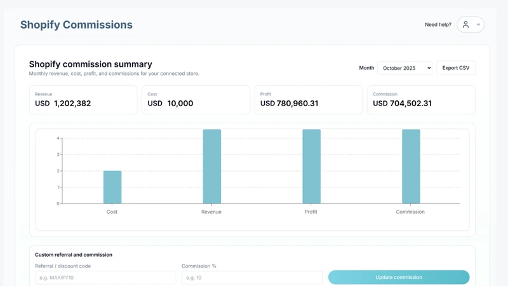The width and height of the screenshot is (508, 286).
Task: Click the Profit axis label under chart
Action: coord(311,212)
